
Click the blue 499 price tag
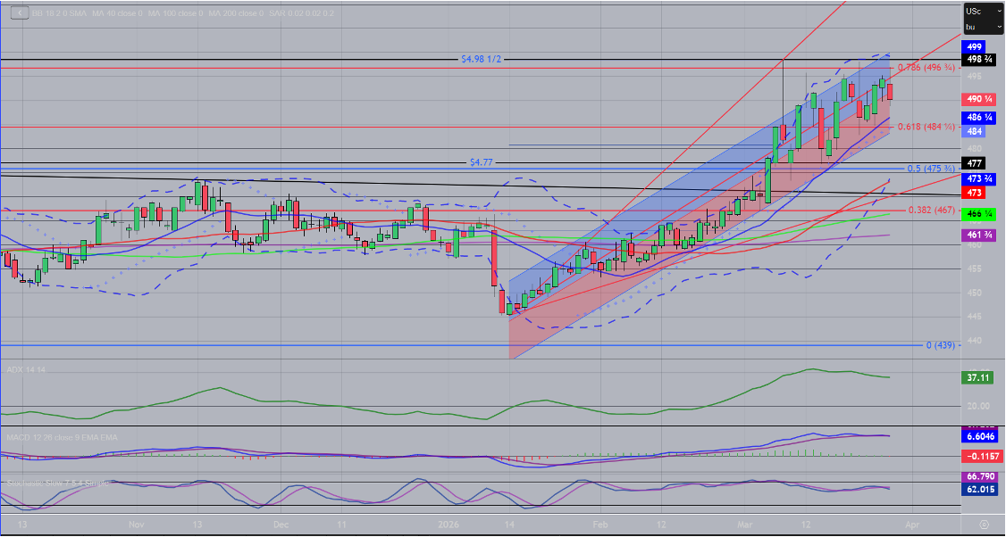coord(973,46)
